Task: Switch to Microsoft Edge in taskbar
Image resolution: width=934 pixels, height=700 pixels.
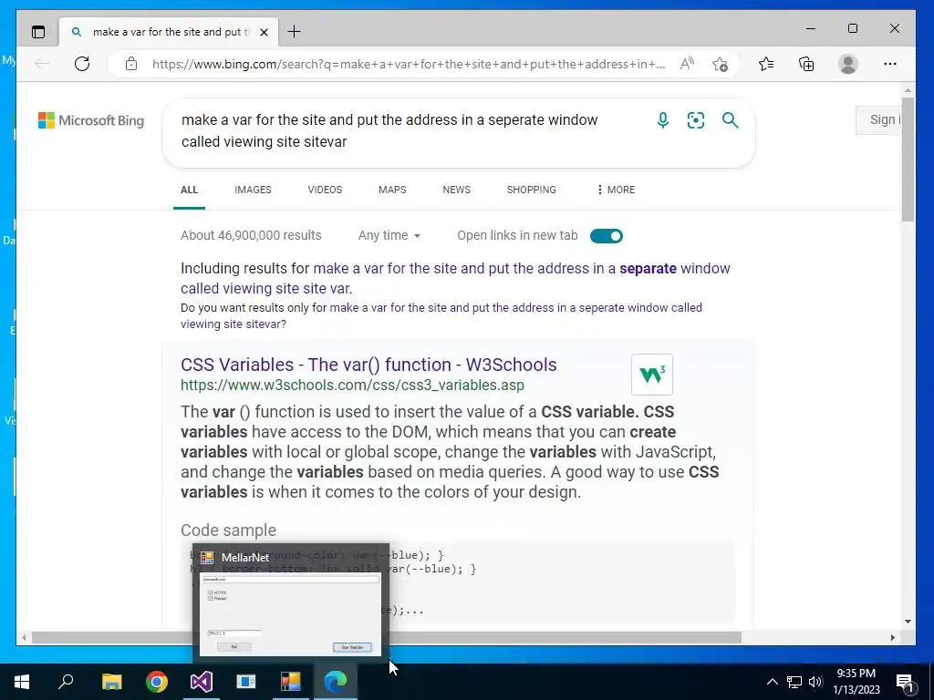Action: pos(336,682)
